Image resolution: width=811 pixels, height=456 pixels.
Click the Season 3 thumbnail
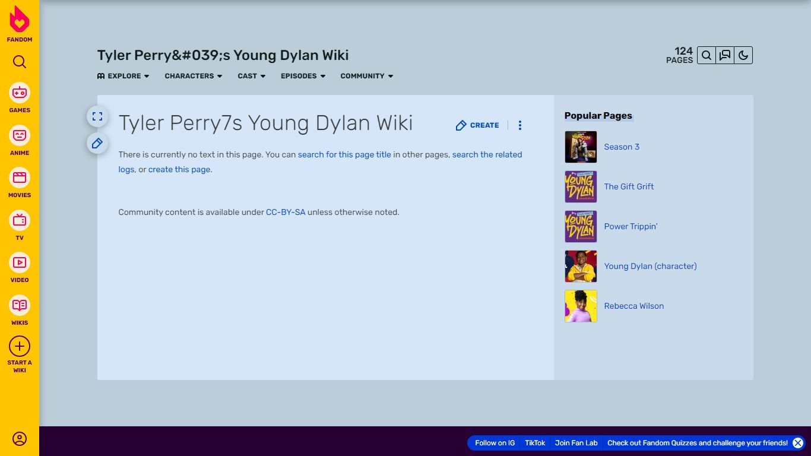(x=581, y=147)
